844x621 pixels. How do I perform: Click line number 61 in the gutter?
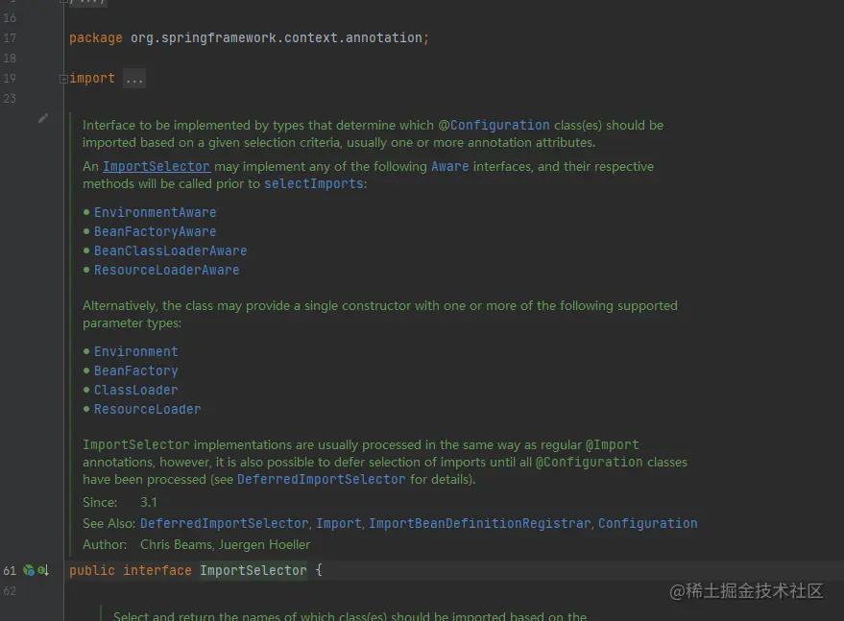(x=10, y=570)
